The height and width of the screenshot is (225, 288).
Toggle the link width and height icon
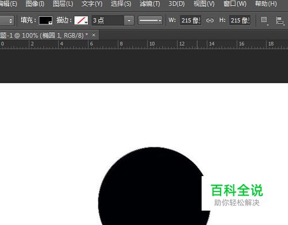tap(210, 20)
